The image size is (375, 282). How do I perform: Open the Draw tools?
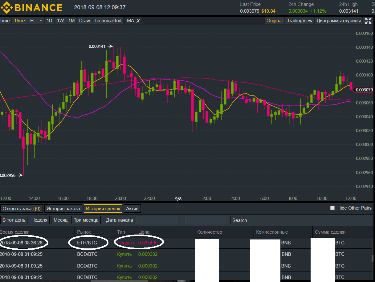pyautogui.click(x=84, y=21)
